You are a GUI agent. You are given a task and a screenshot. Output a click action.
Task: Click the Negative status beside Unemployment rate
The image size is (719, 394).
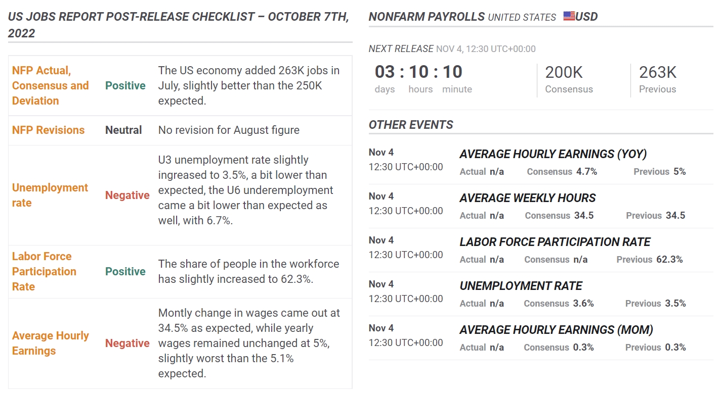pos(128,195)
